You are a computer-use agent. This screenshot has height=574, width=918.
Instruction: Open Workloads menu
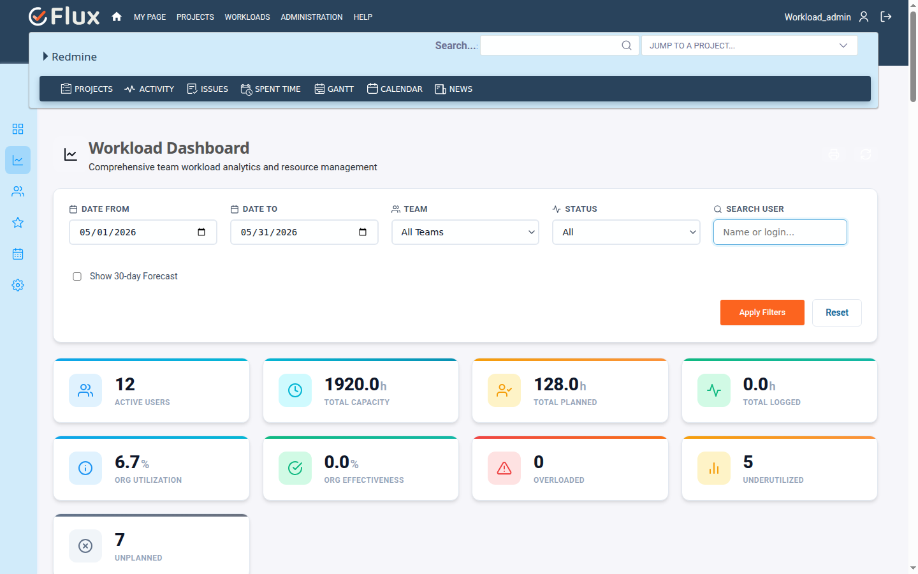click(247, 17)
